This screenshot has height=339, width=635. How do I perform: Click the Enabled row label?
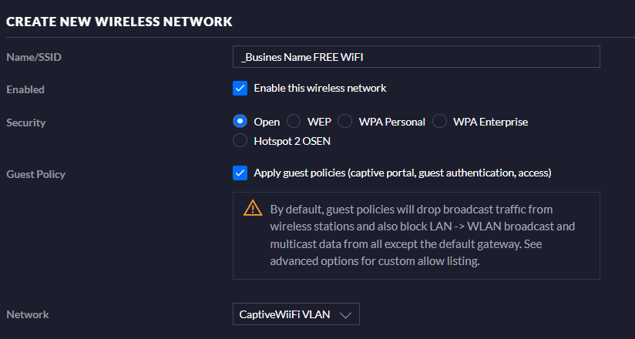(25, 89)
